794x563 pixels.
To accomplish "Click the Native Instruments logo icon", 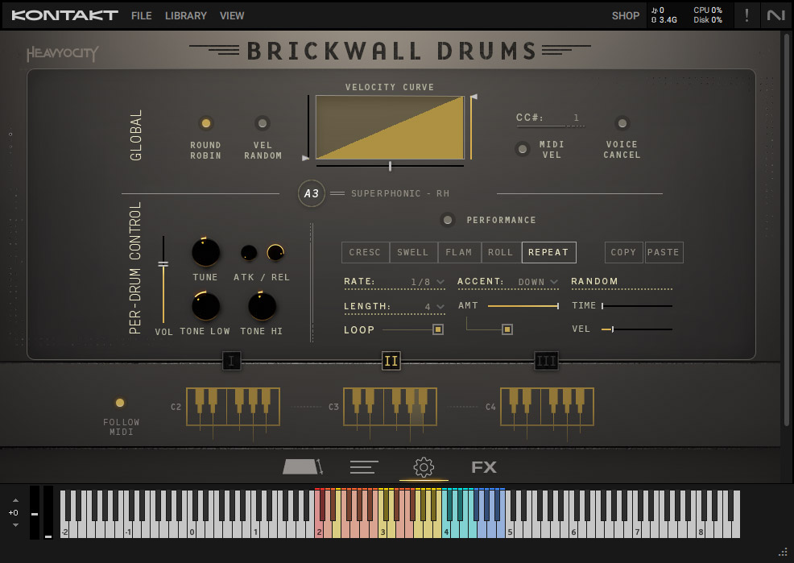I will [775, 15].
